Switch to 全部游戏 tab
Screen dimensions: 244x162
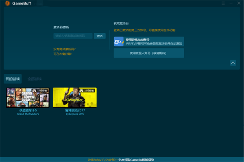point(34,79)
